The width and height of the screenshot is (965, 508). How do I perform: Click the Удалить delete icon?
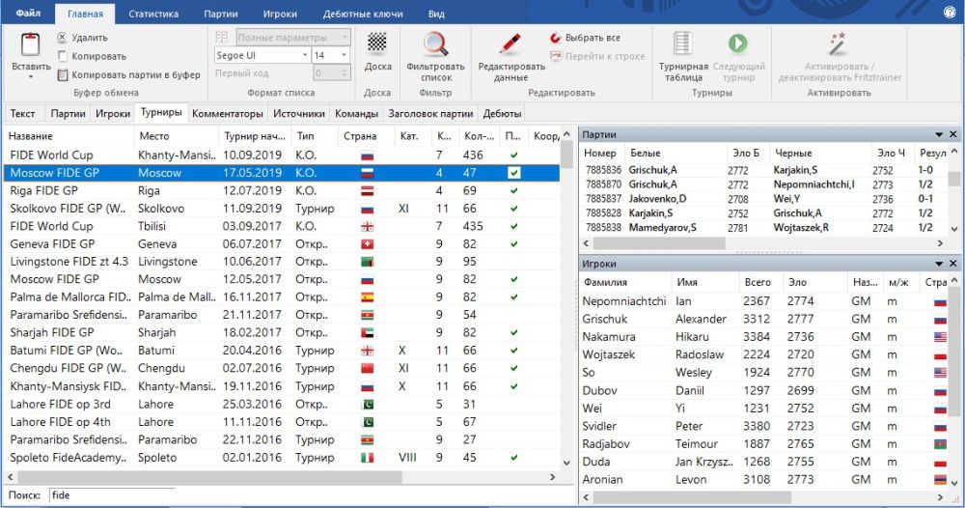coord(62,38)
